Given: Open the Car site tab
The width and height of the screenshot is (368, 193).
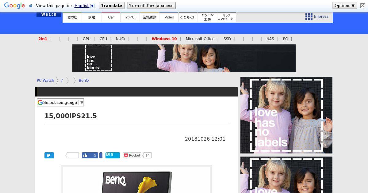Looking at the screenshot, I should 111,17.
